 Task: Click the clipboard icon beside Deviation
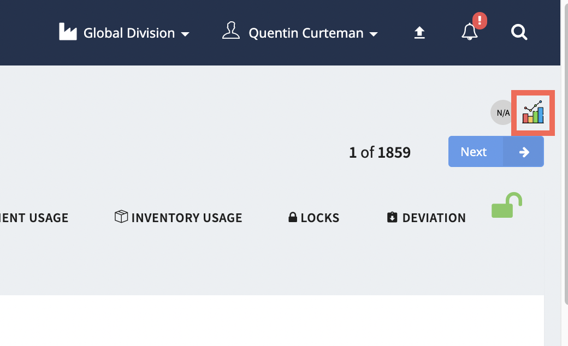coord(392,218)
